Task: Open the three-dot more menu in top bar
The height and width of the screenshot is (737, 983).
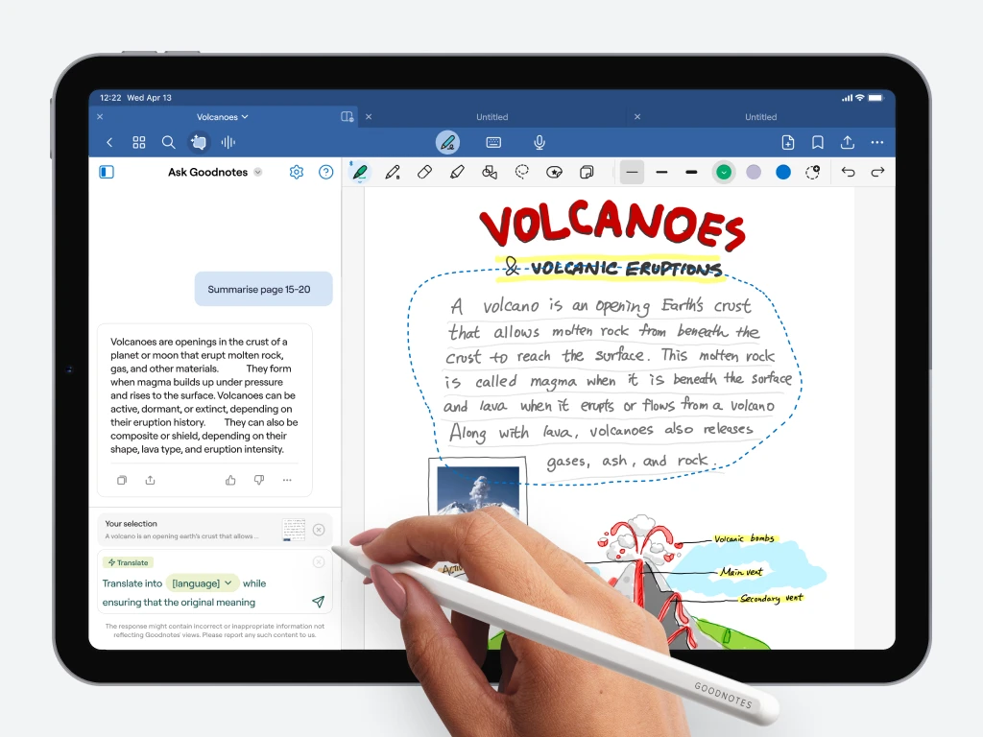Action: [x=877, y=142]
